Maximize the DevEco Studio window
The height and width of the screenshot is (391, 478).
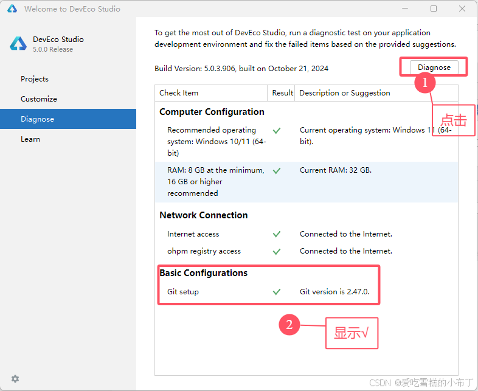click(434, 9)
